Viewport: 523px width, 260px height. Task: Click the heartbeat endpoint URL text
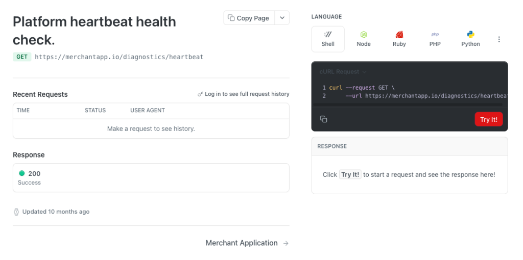(119, 57)
